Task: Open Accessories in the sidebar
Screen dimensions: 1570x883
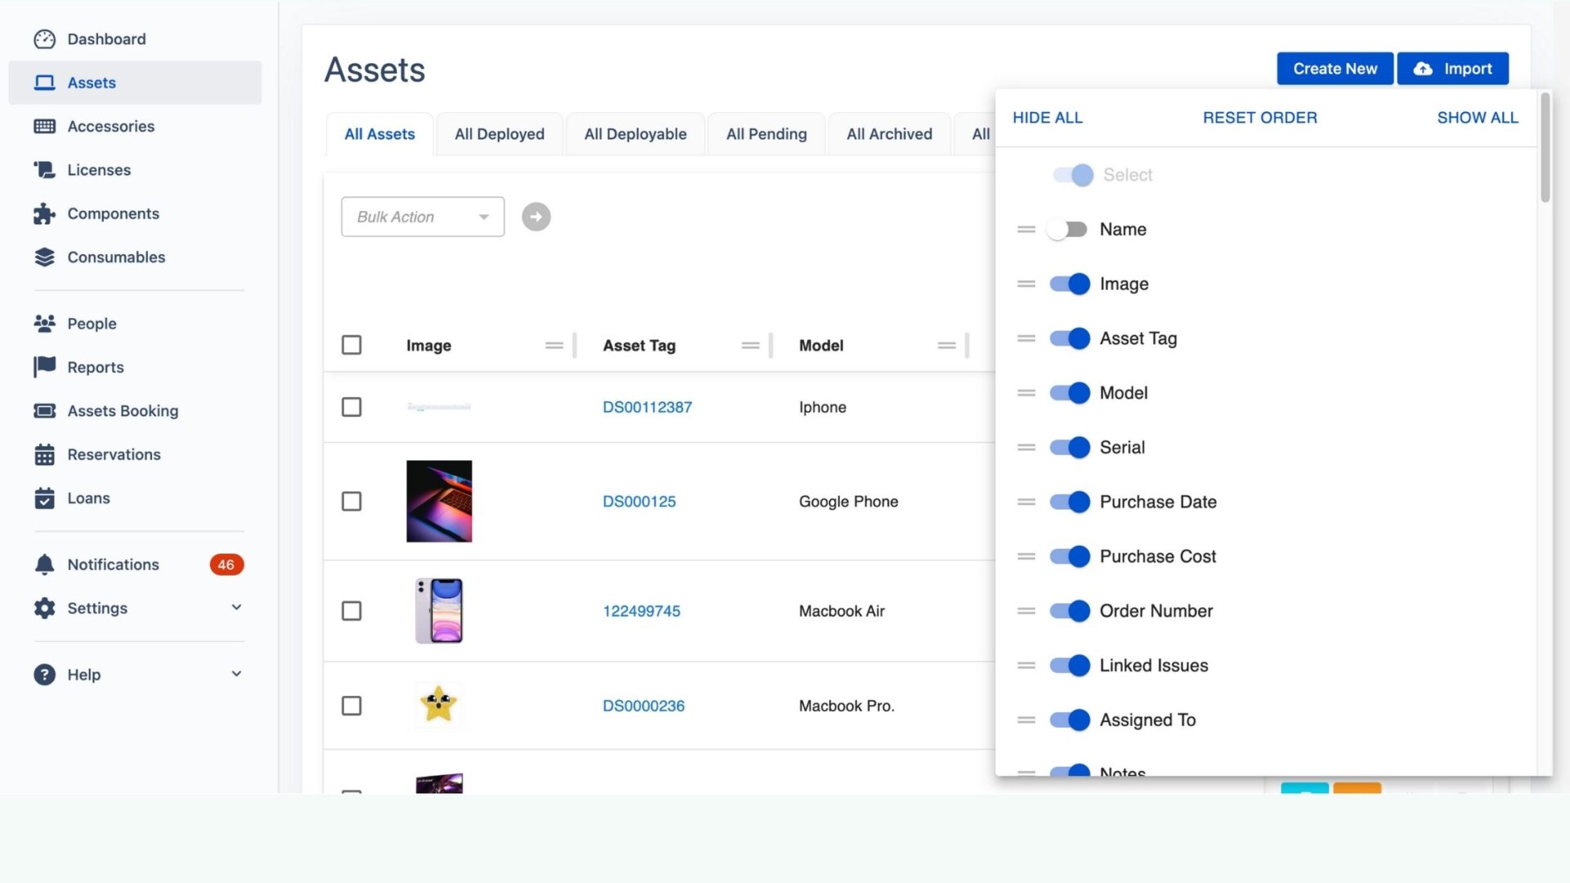Action: (x=135, y=127)
